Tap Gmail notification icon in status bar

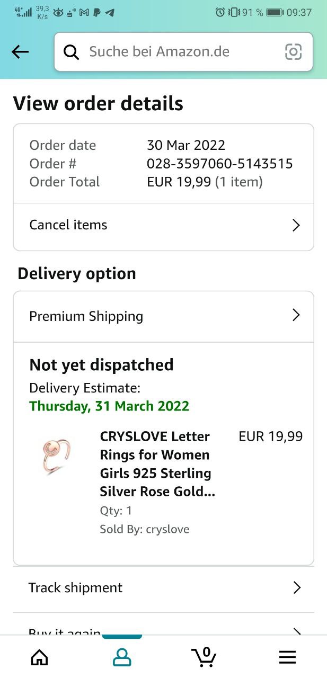coord(85,12)
